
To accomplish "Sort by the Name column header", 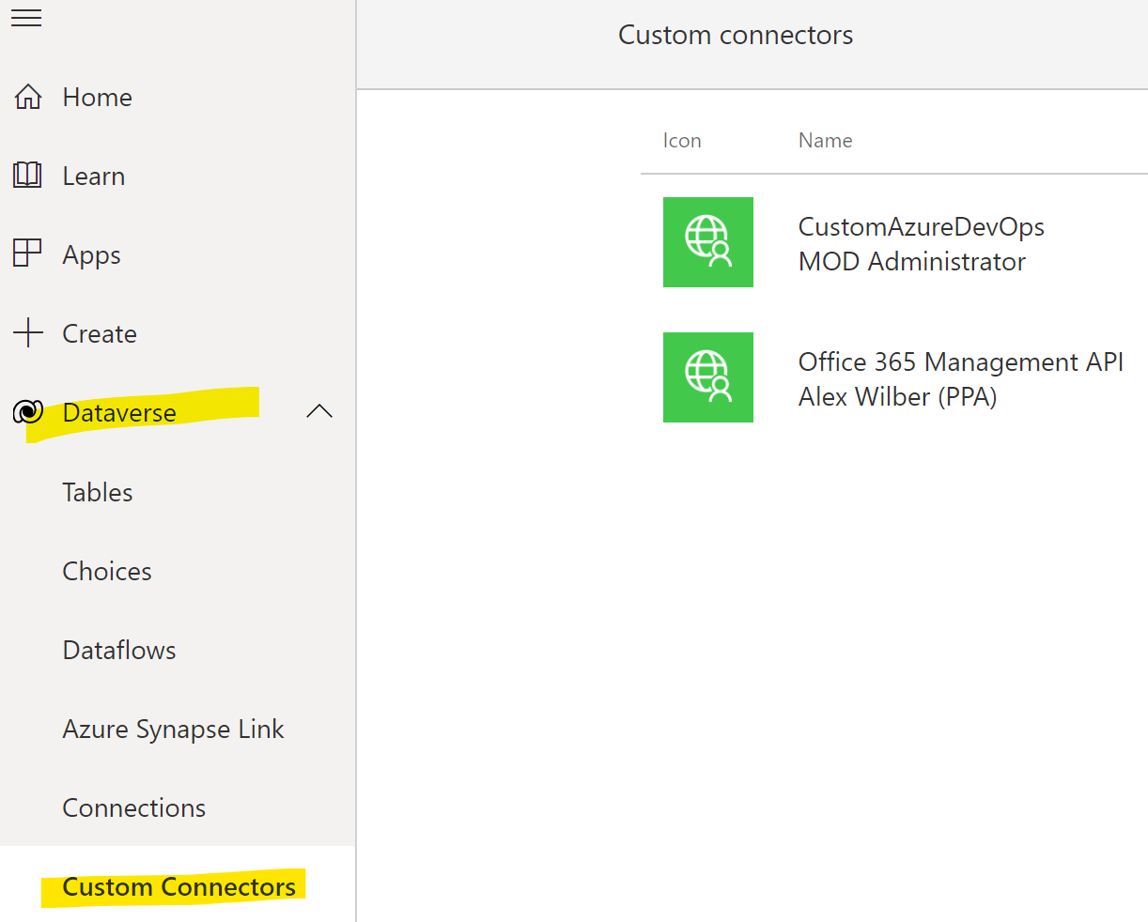I will point(825,139).
